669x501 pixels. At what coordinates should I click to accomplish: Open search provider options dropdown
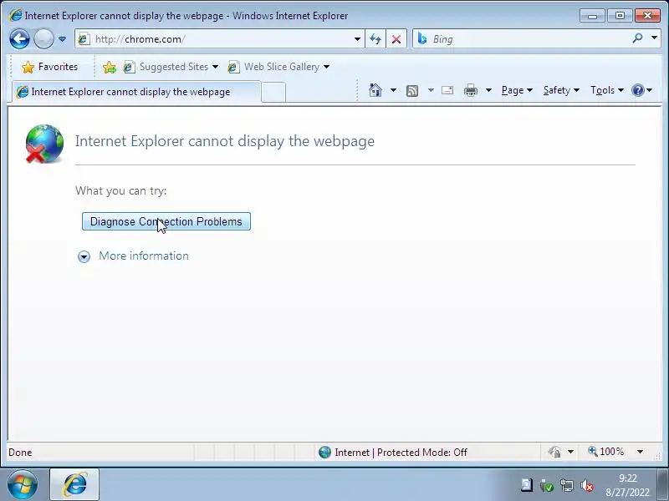654,38
